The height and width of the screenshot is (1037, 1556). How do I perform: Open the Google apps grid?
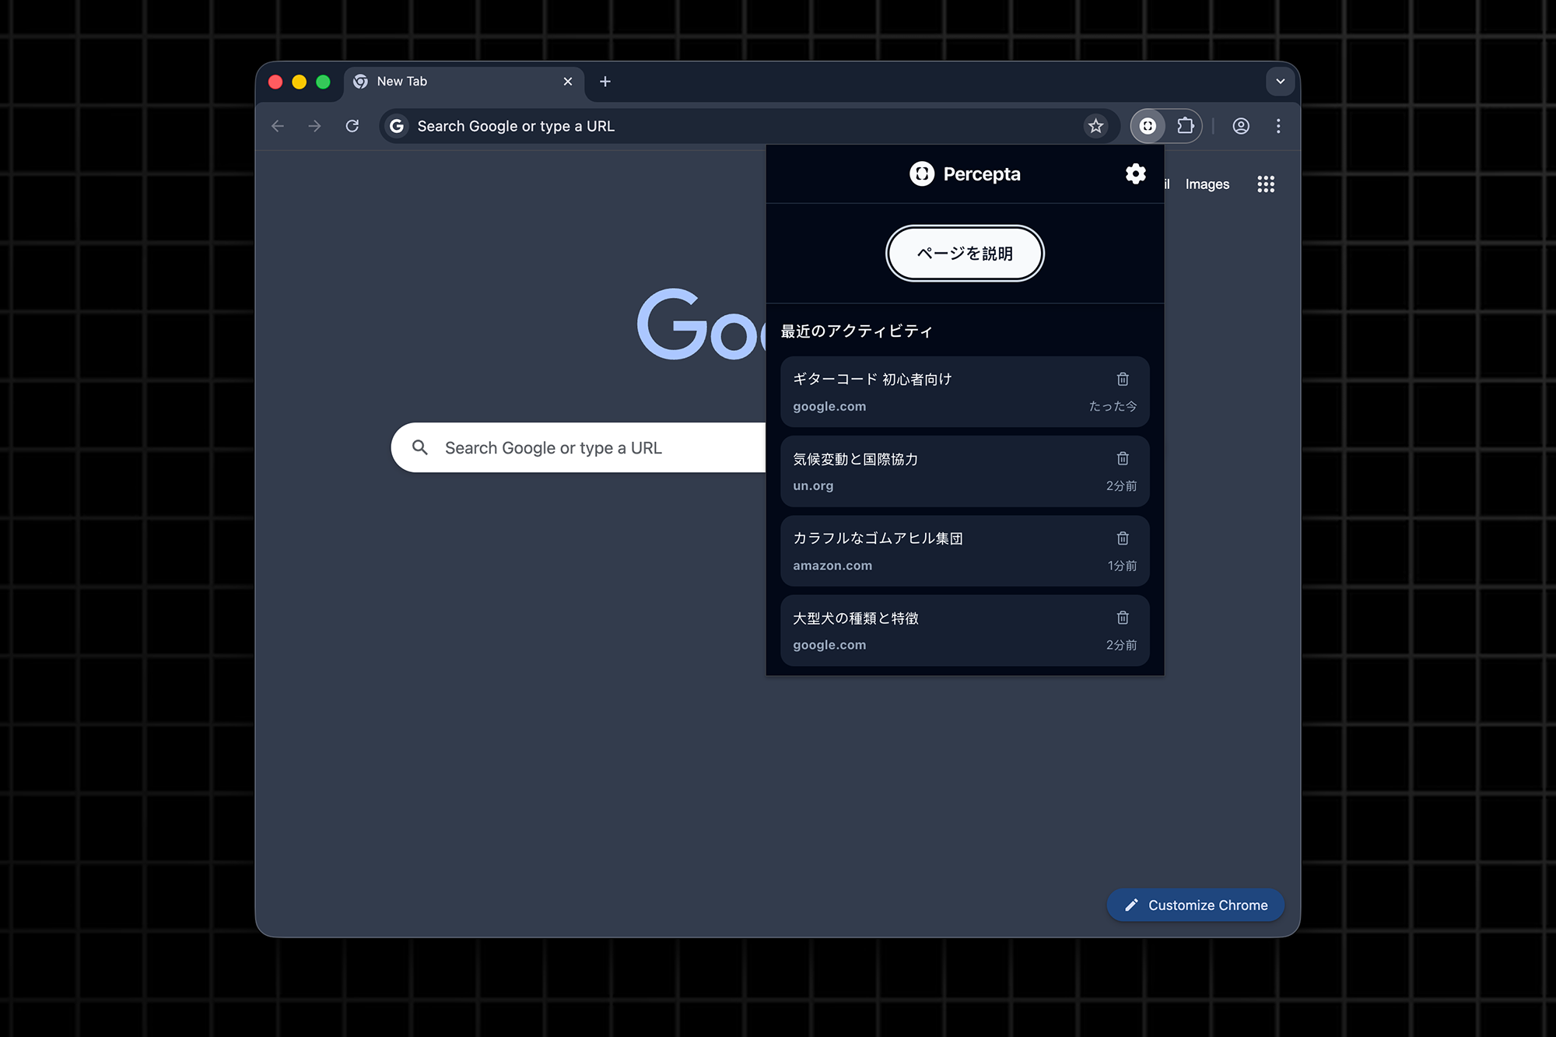(x=1266, y=184)
